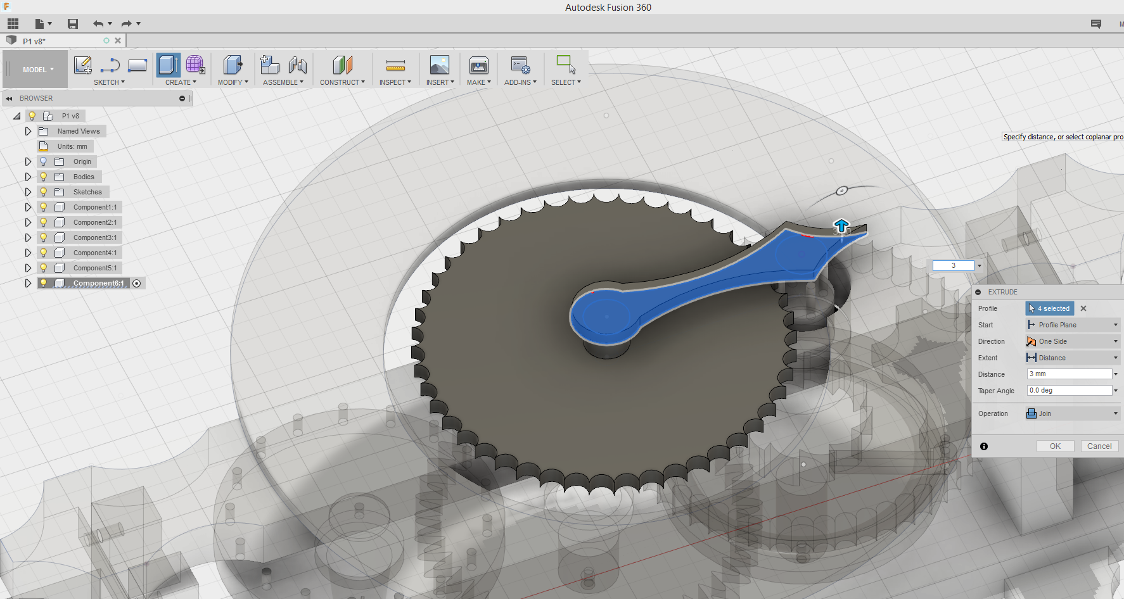Click the Construct plane icon
The width and height of the screenshot is (1124, 599).
tap(342, 65)
